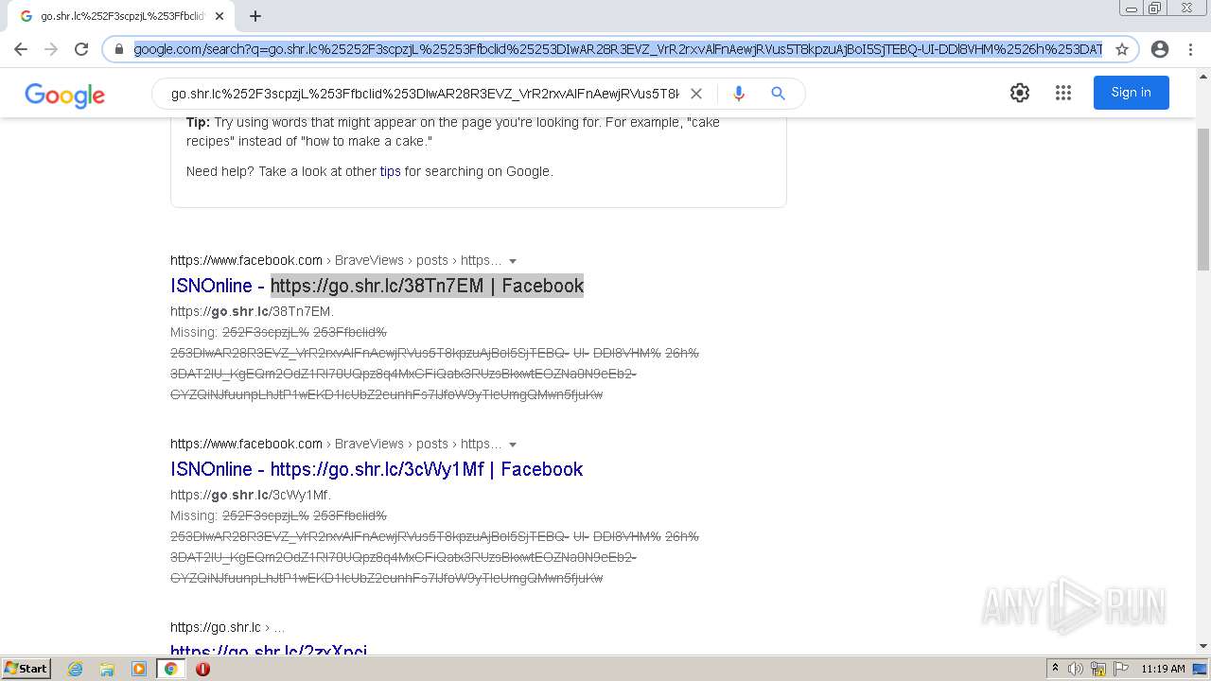Start a search by voice
Screen dimensions: 1211x681
(x=739, y=94)
